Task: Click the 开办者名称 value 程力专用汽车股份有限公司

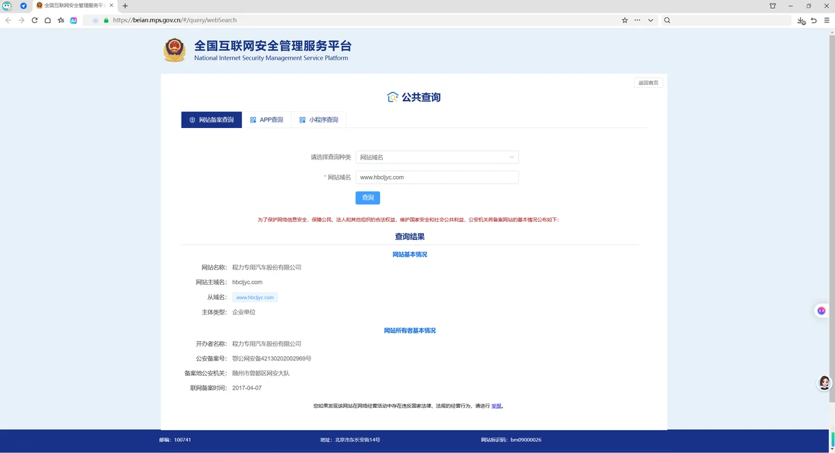Action: (267, 344)
